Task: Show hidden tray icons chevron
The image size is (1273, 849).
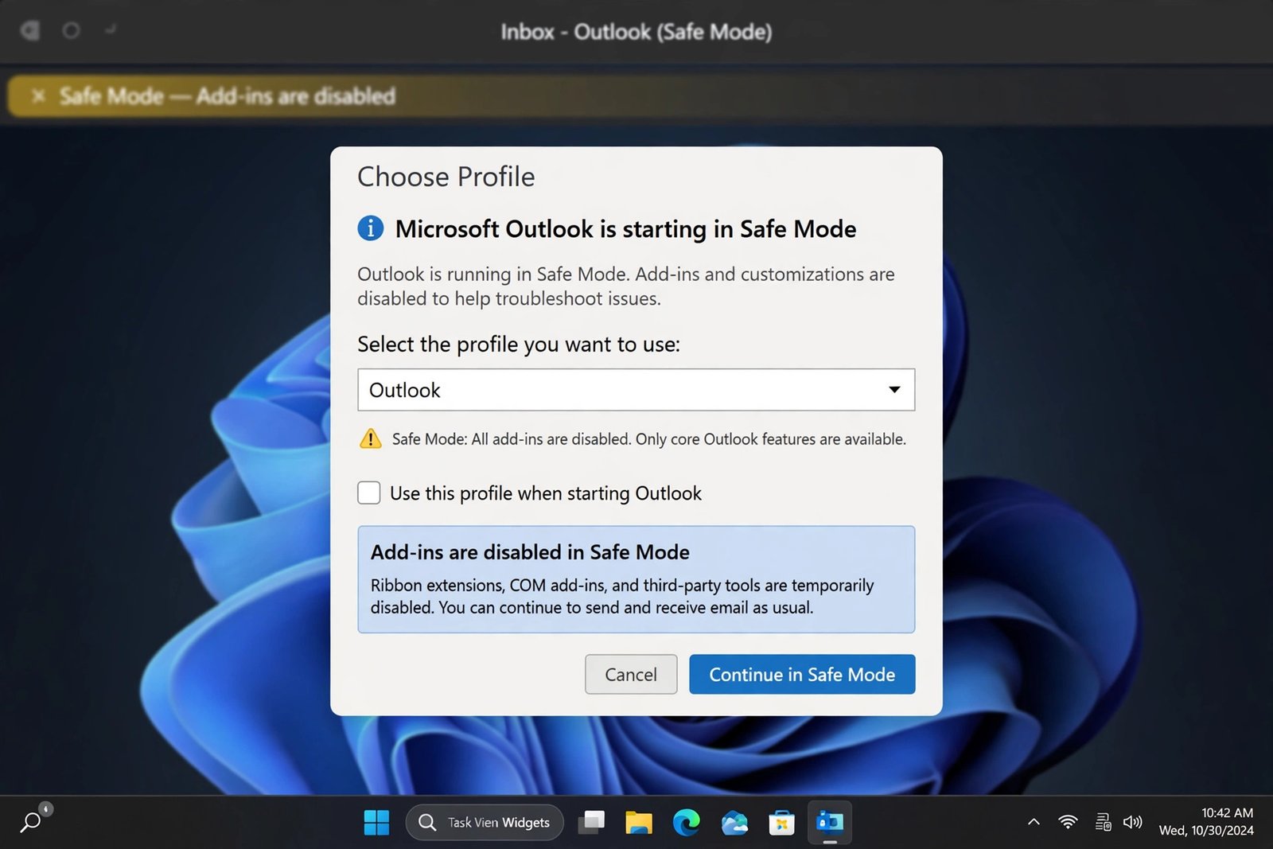Action: point(1034,822)
